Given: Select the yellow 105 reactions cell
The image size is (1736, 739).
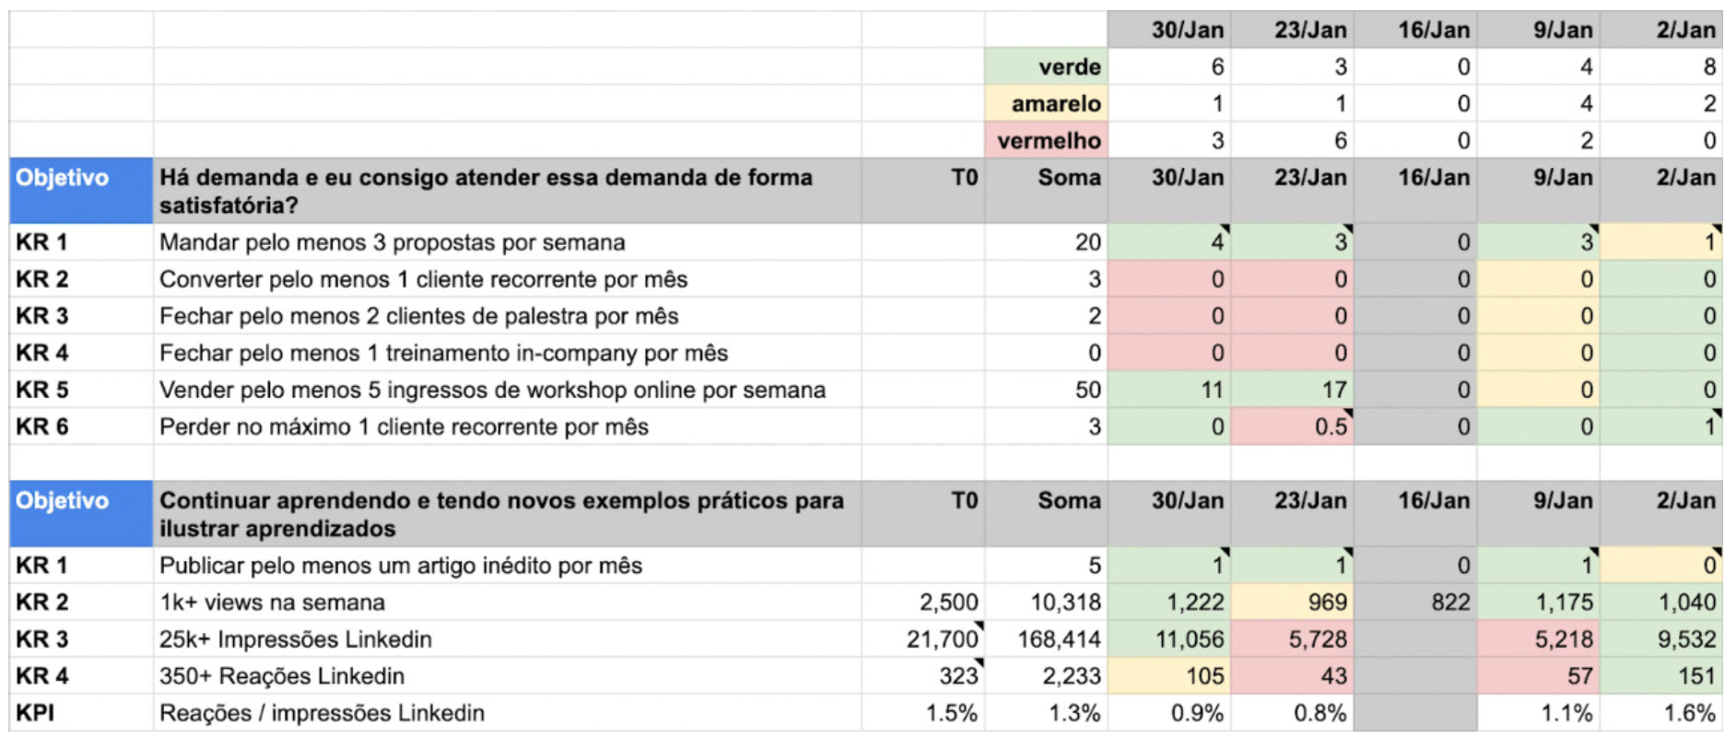Looking at the screenshot, I should click(x=1169, y=675).
